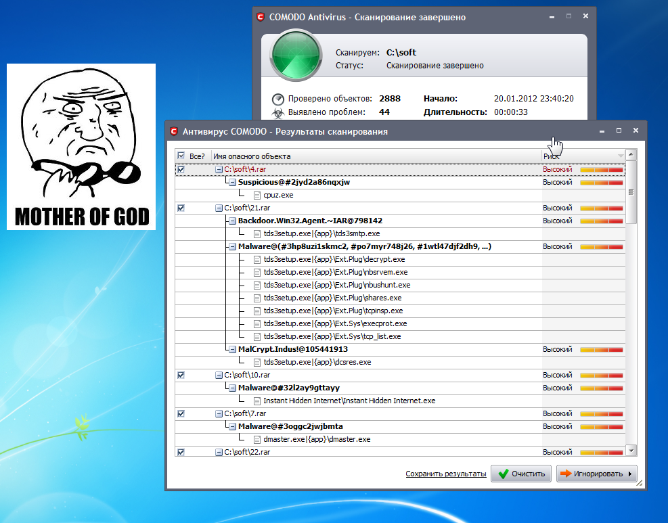Click the shares.exe file icon

click(257, 298)
